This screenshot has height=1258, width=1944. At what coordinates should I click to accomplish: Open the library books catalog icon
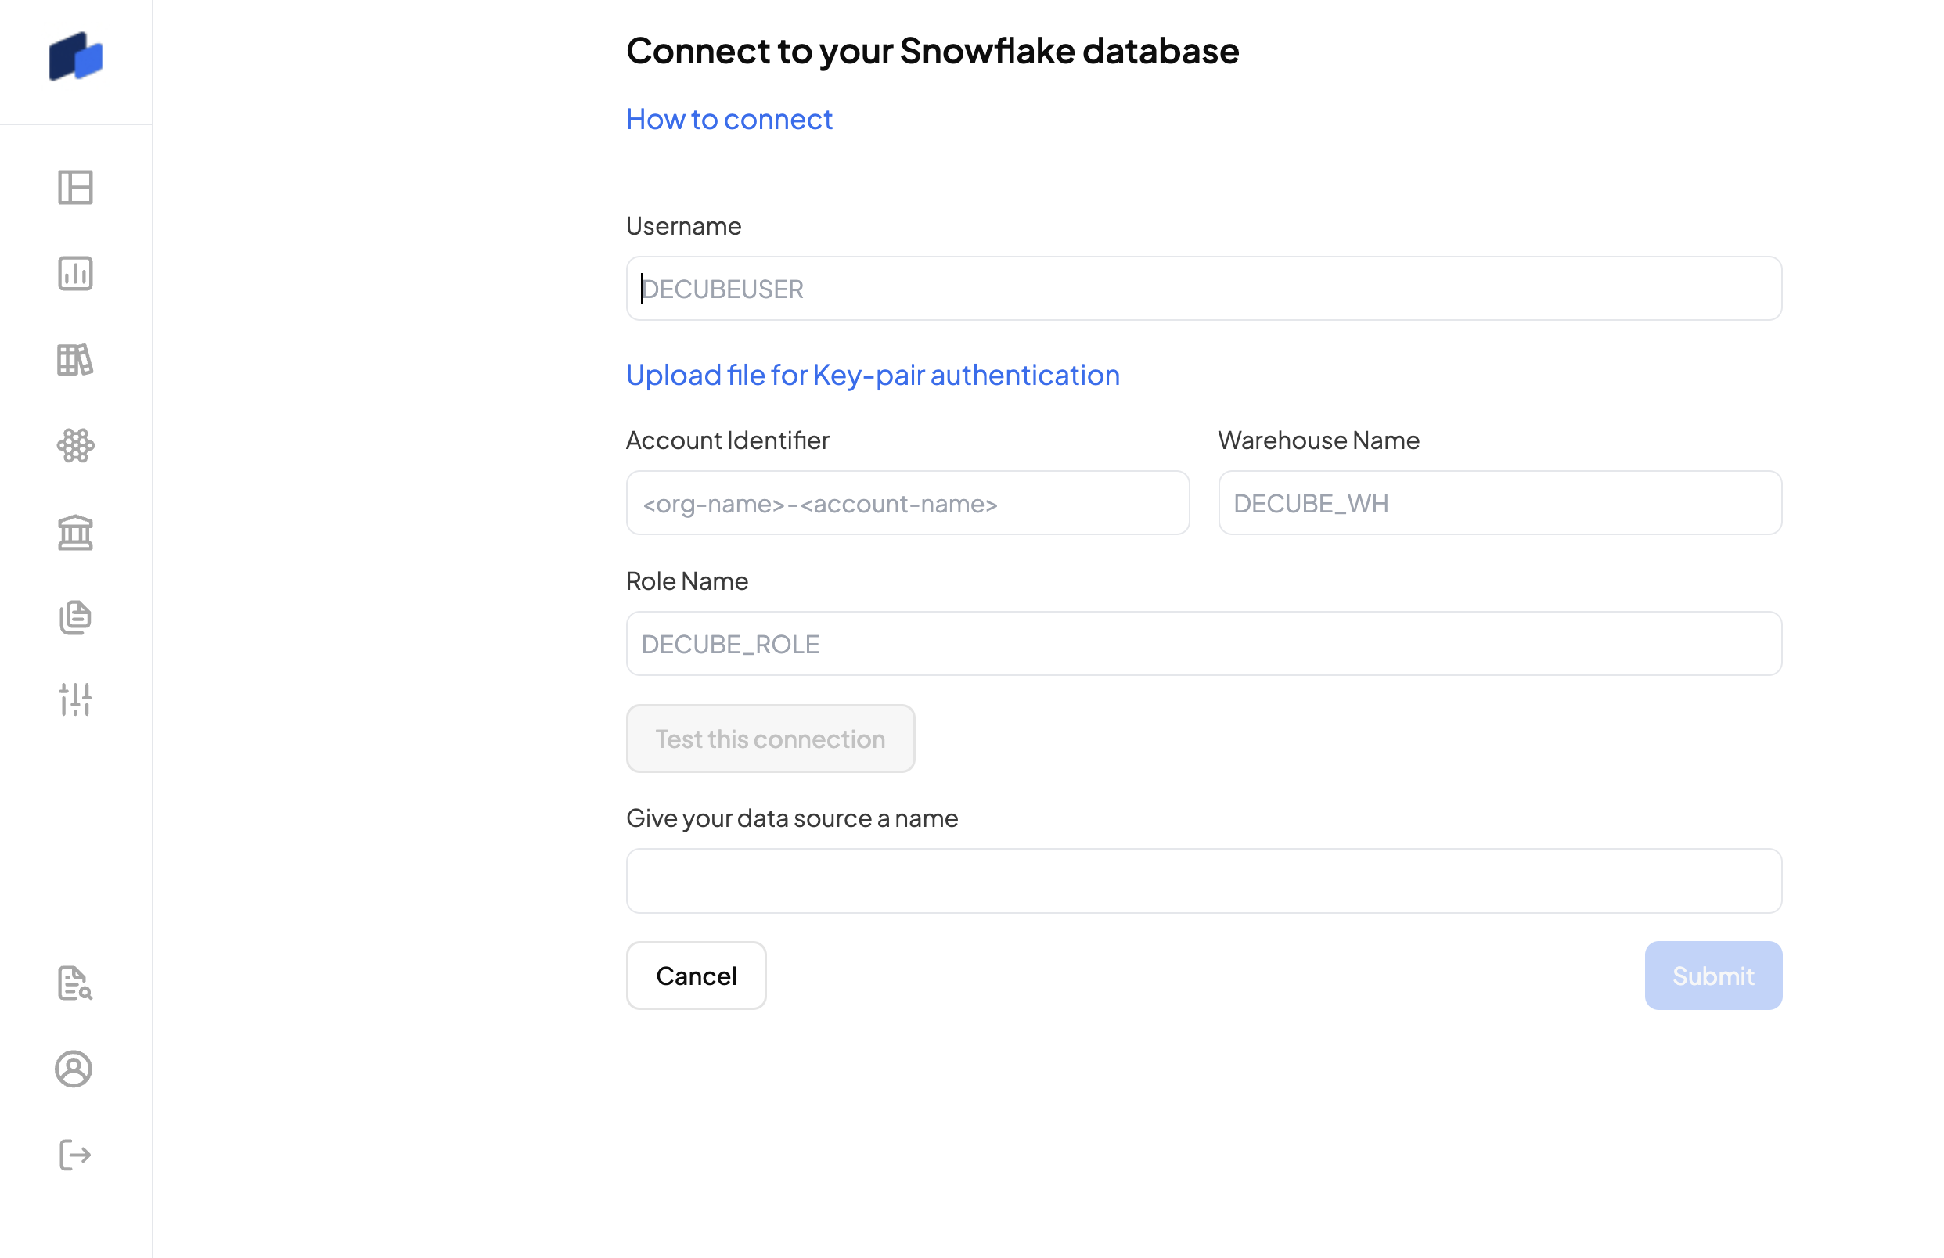pyautogui.click(x=75, y=359)
